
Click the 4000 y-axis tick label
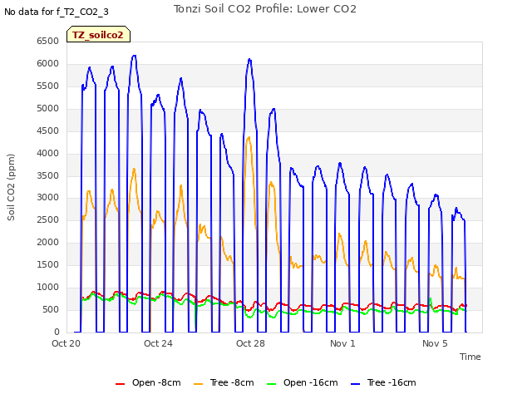(x=48, y=153)
